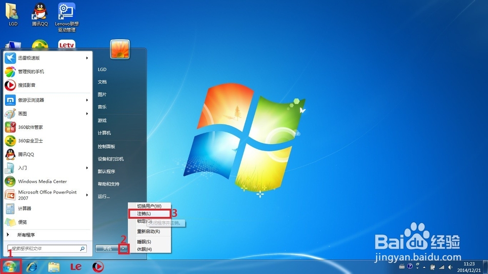488x274 pixels.
Task: Click the 搜索程序和文件 search box
Action: coord(47,249)
